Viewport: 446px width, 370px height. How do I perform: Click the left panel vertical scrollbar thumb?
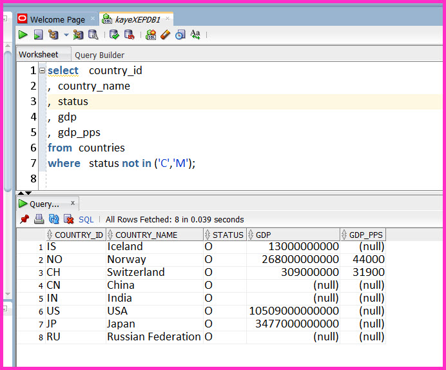8,121
